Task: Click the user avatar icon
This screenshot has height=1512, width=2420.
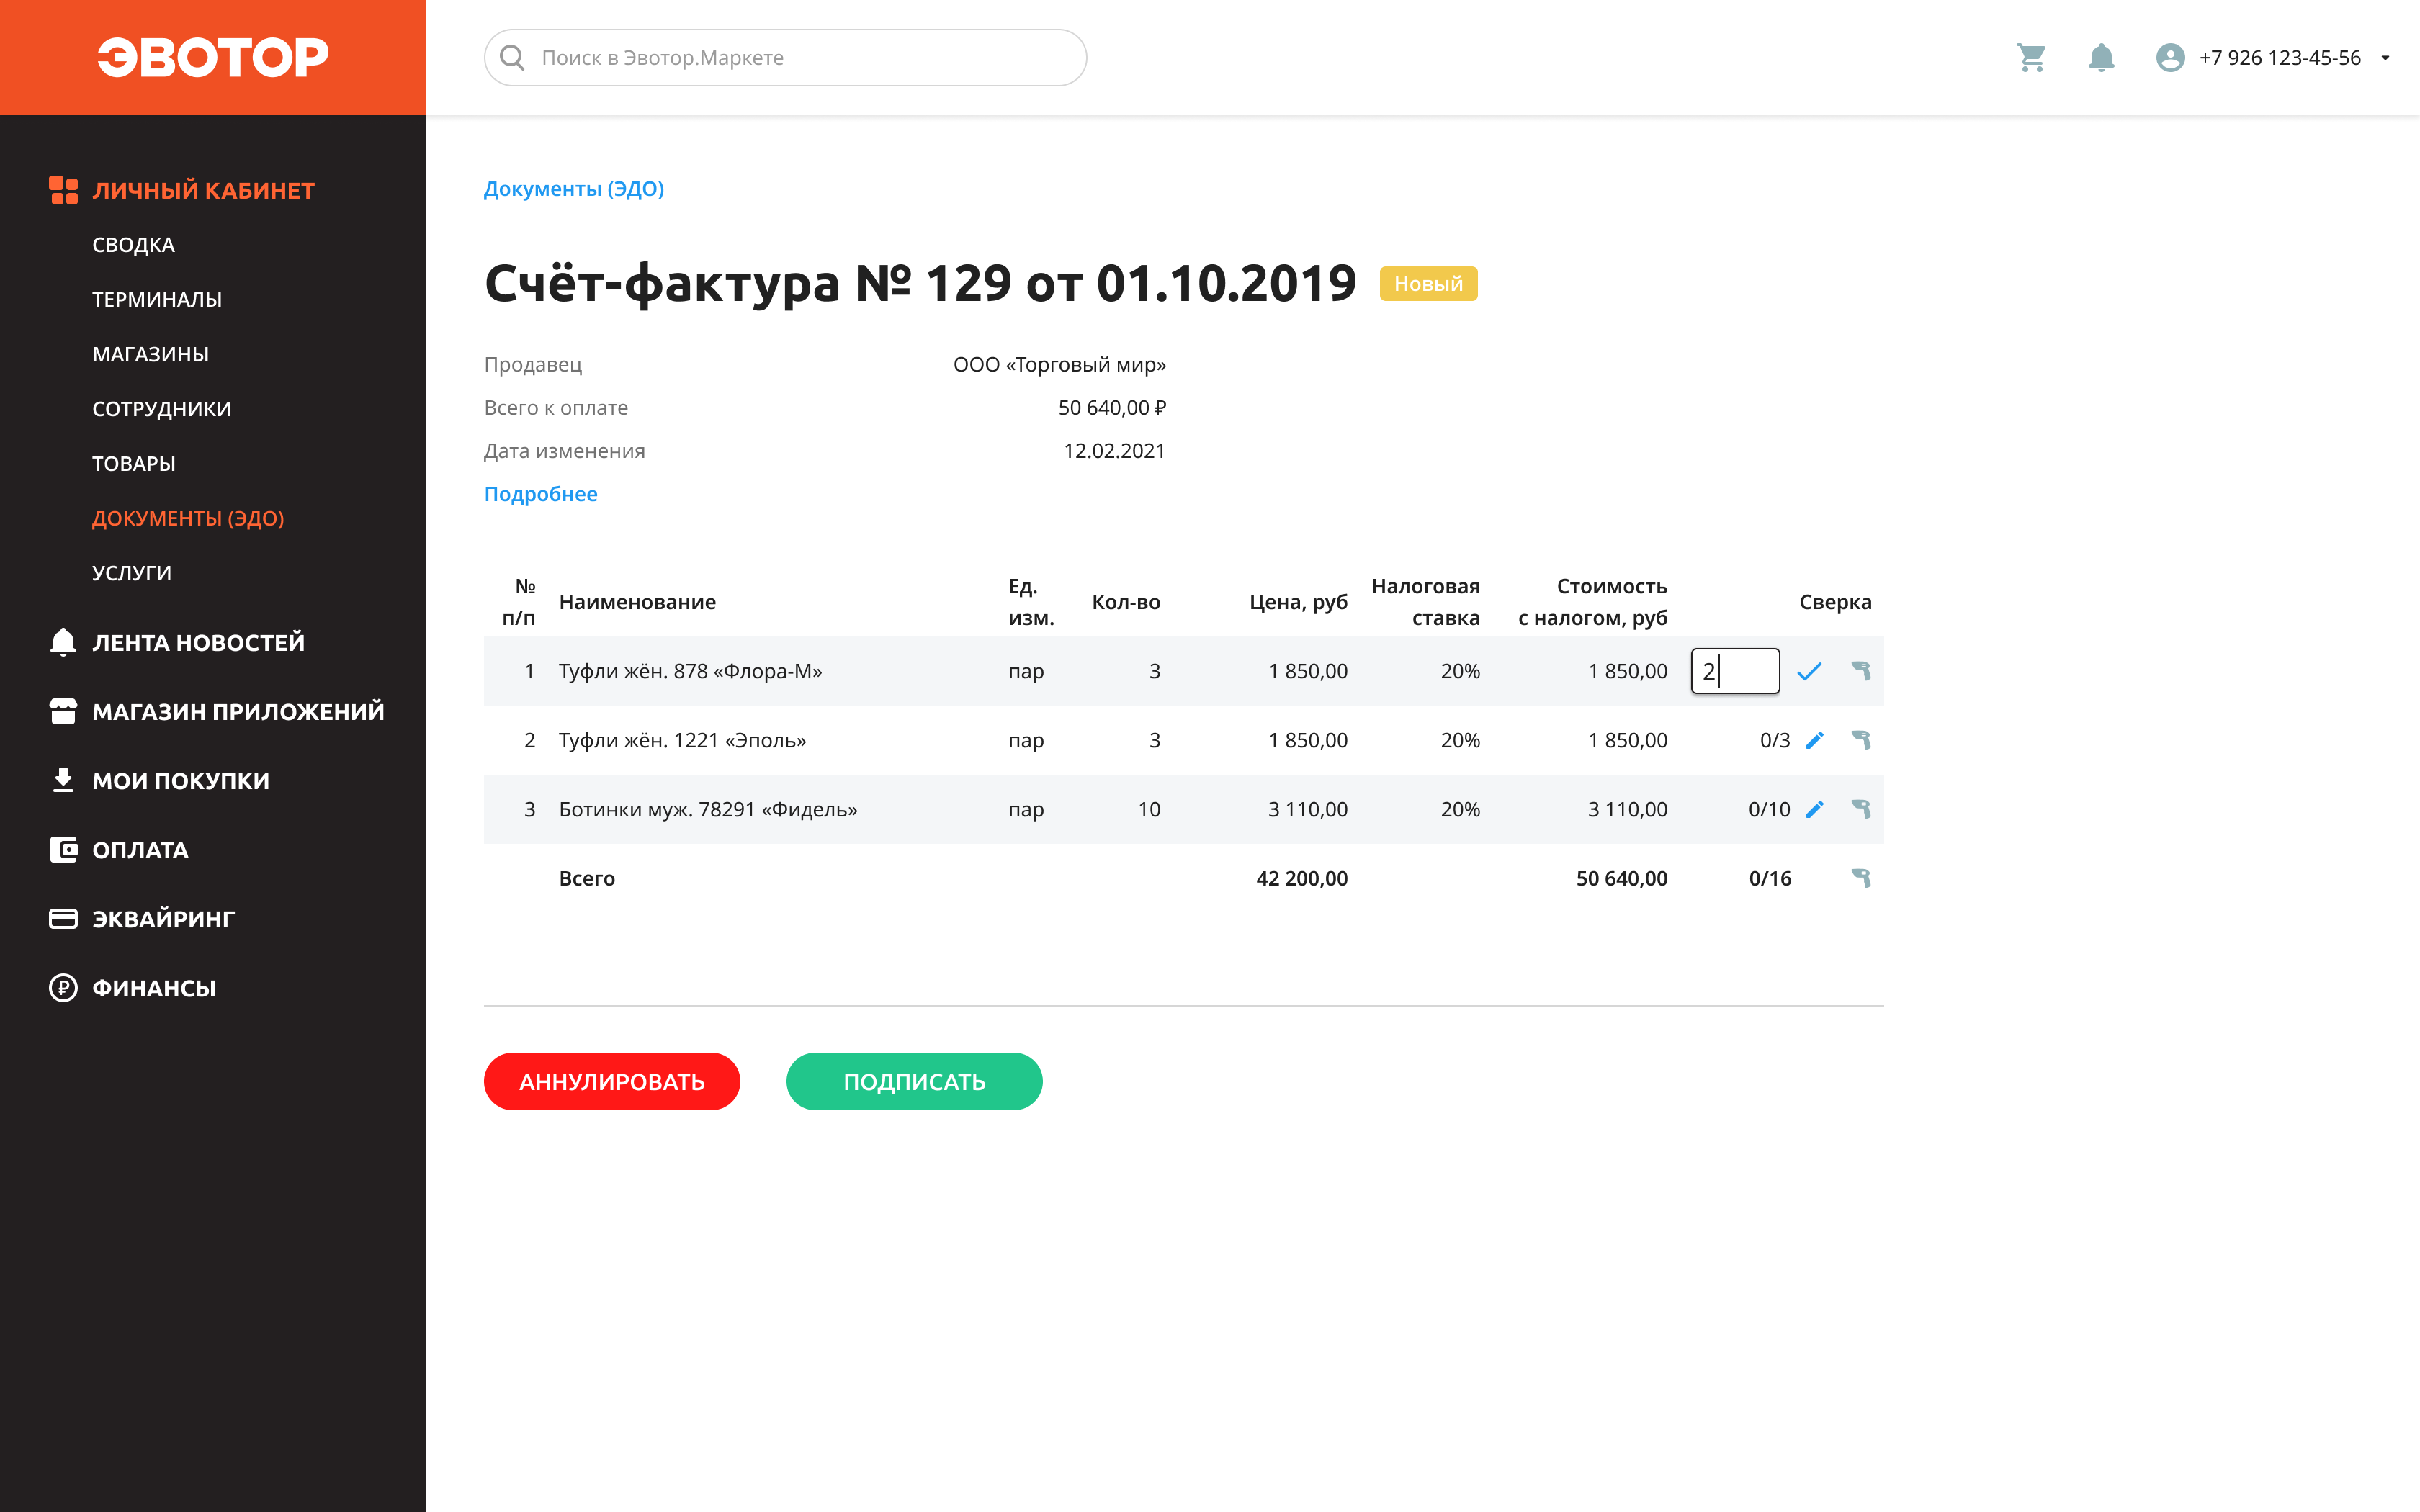Action: coord(2169,58)
